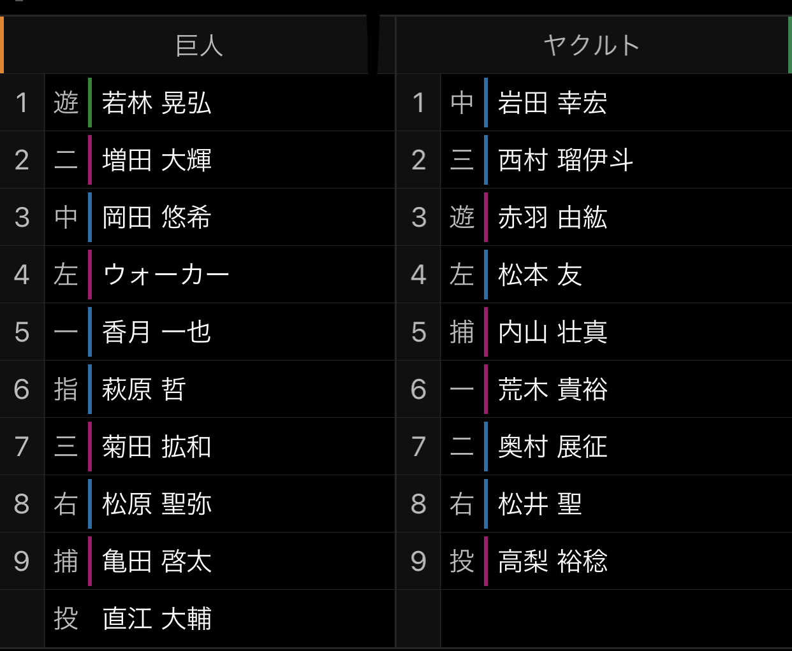Open player 増田 大輝

[x=156, y=160]
